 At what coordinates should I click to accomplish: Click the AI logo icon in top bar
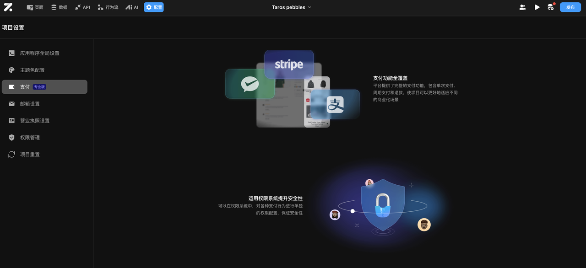click(x=129, y=7)
